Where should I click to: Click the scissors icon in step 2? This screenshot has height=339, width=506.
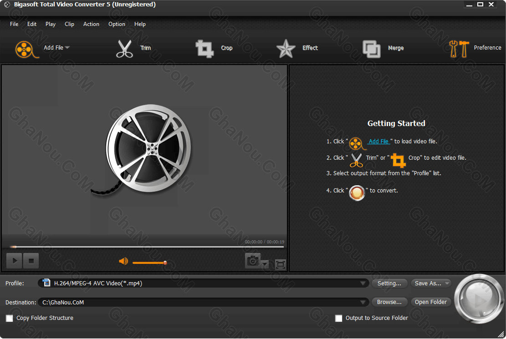(356, 160)
